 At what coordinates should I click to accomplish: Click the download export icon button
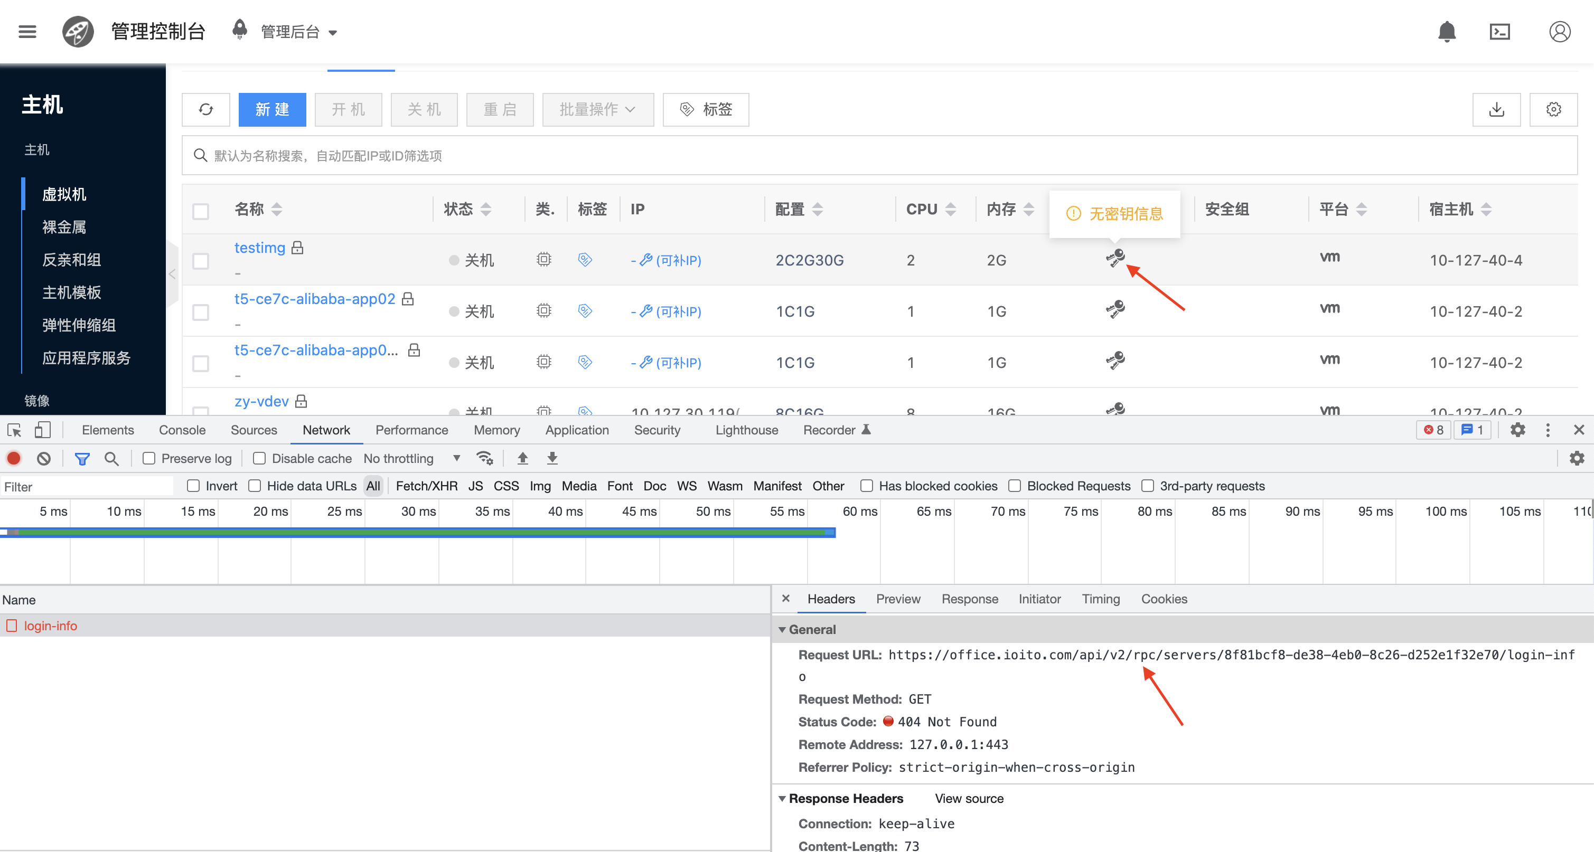1496,109
